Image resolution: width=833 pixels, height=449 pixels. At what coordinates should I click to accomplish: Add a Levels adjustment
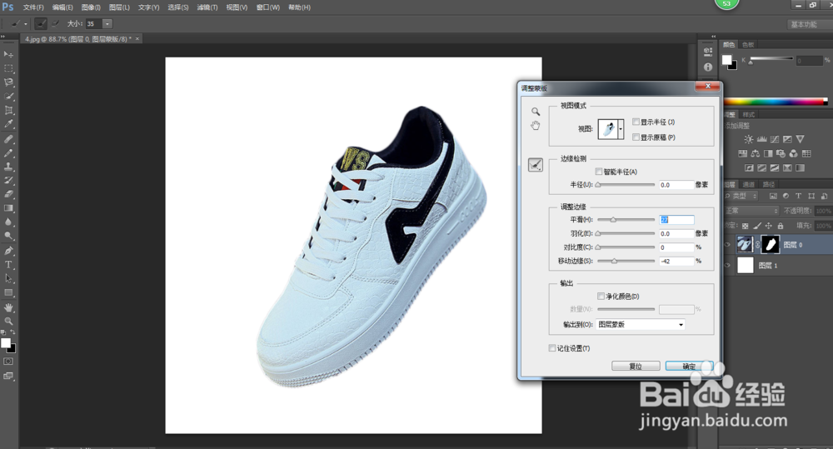click(x=762, y=139)
